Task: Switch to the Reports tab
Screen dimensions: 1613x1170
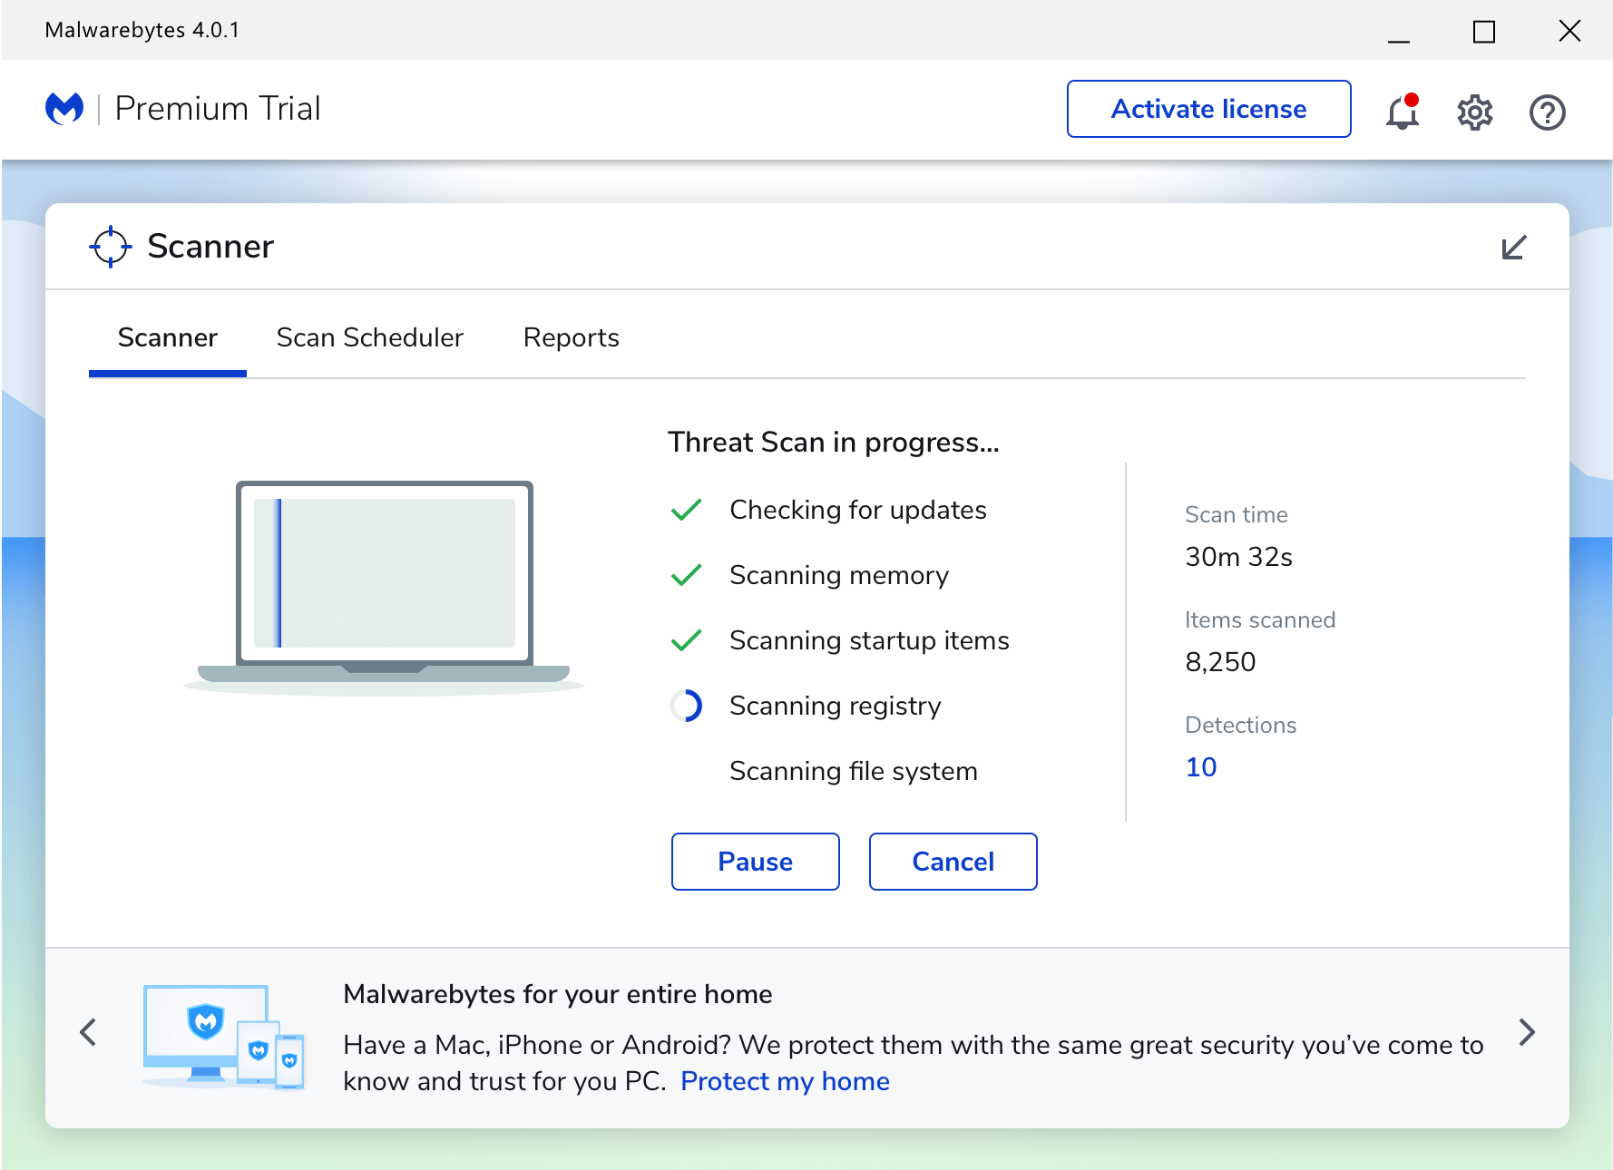Action: point(572,338)
